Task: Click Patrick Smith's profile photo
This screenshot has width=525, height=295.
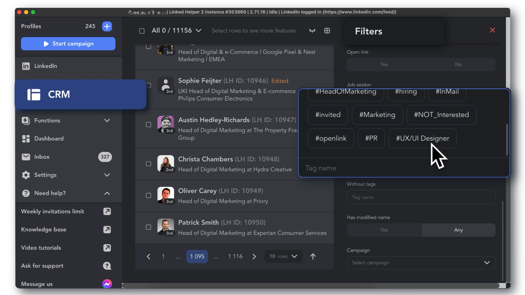Action: pos(166,227)
